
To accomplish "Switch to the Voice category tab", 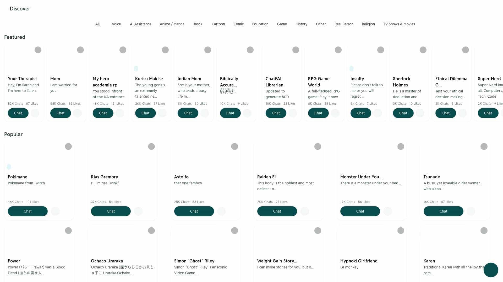I will pos(116,24).
